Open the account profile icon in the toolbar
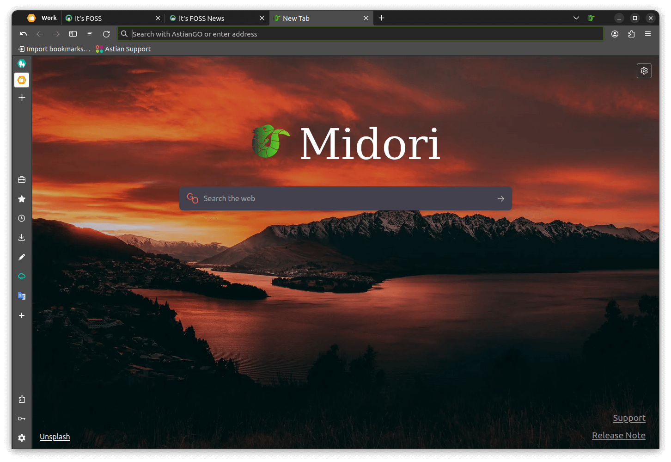 coord(615,33)
